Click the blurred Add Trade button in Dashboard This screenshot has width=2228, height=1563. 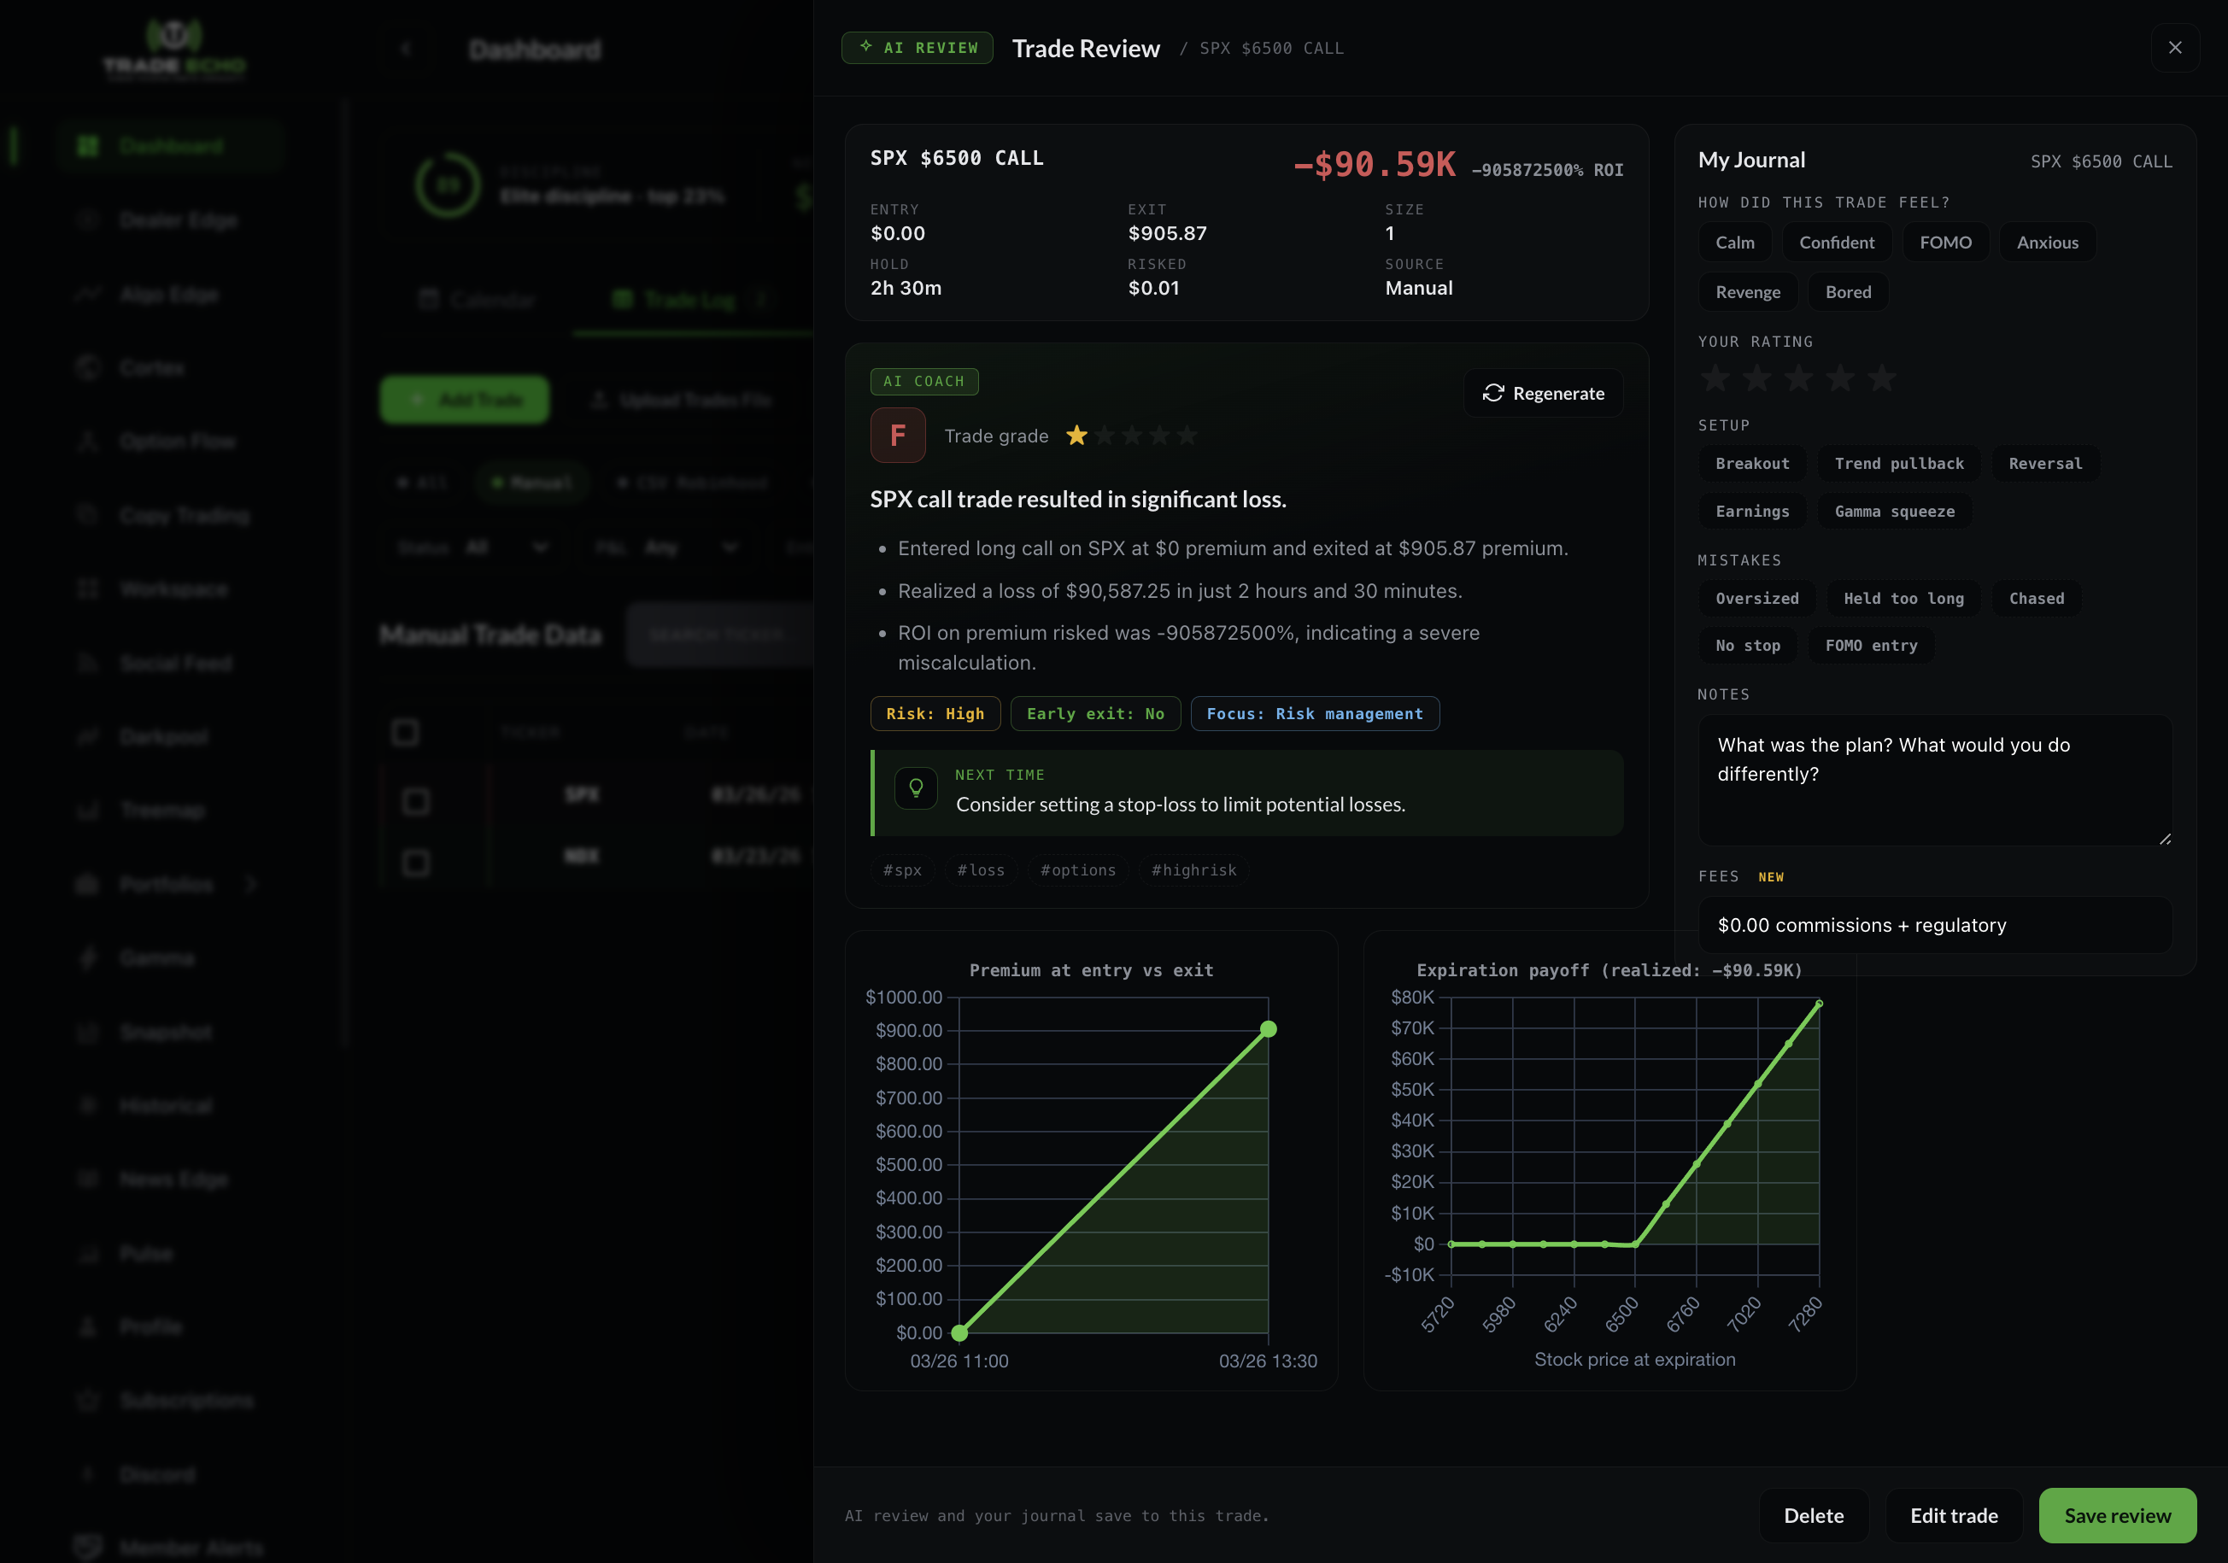(464, 400)
